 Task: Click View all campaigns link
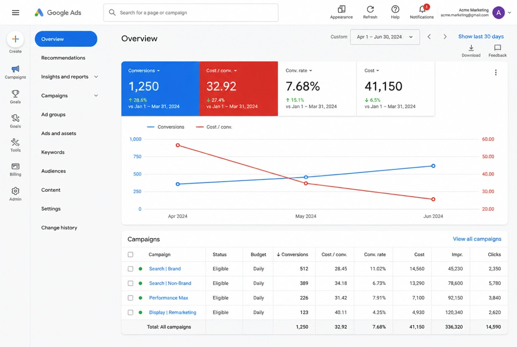pyautogui.click(x=477, y=239)
